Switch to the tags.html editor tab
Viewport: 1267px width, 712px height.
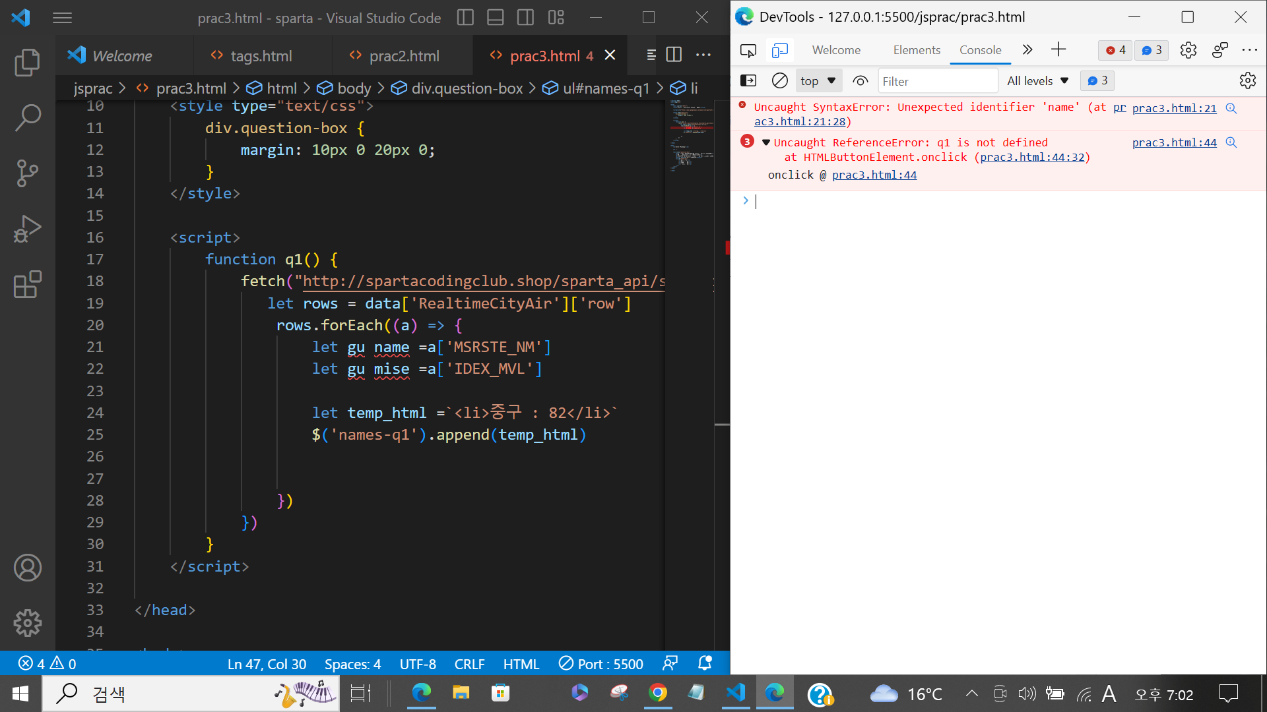[x=261, y=56]
